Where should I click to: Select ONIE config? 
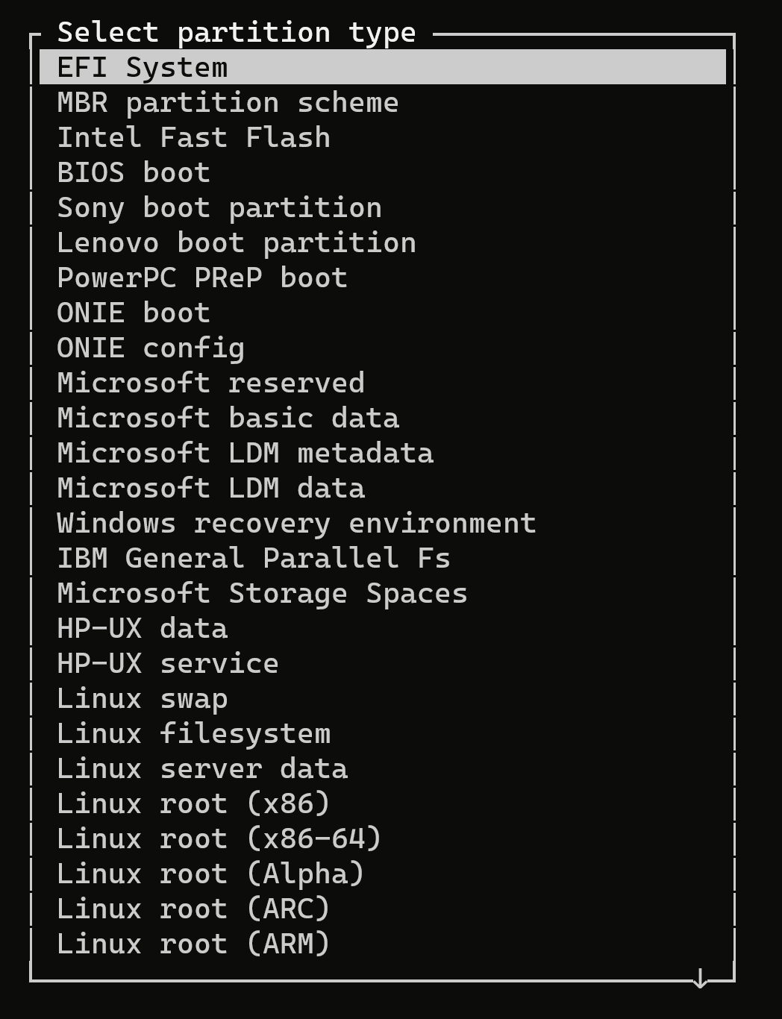coord(151,348)
